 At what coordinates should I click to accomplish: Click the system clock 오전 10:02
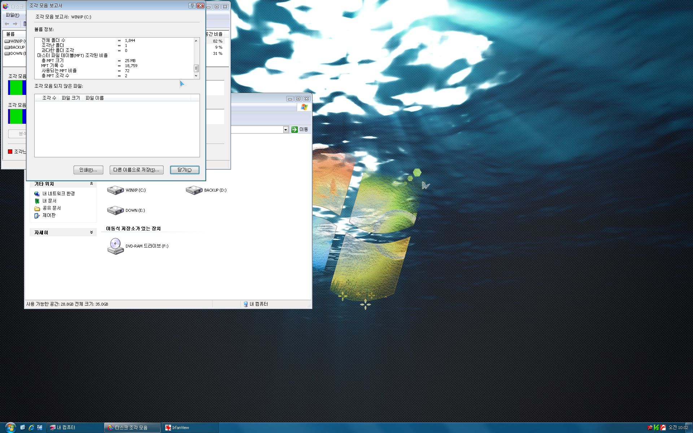click(x=678, y=428)
